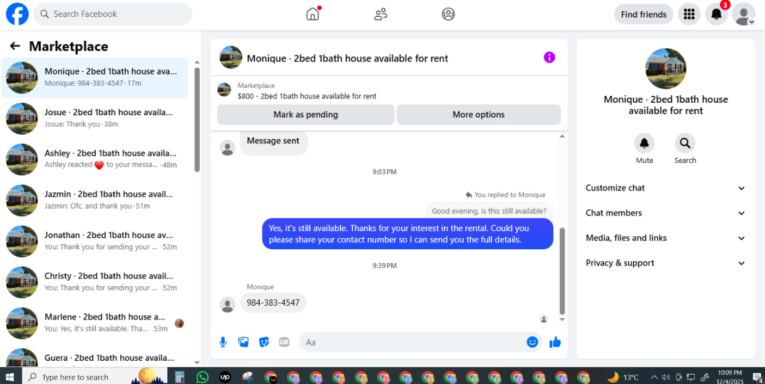
Task: Click the purple conversation info icon
Action: [x=550, y=58]
